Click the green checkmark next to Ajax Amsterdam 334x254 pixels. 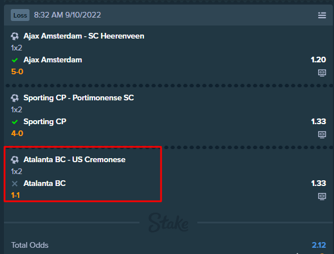15,60
